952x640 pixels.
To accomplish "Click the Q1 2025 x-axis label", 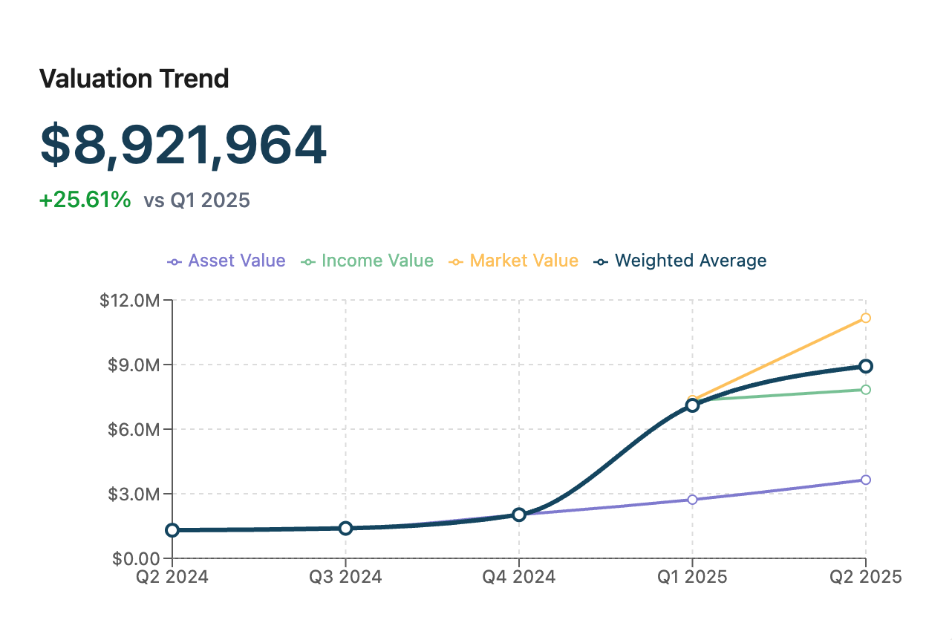I will click(692, 578).
